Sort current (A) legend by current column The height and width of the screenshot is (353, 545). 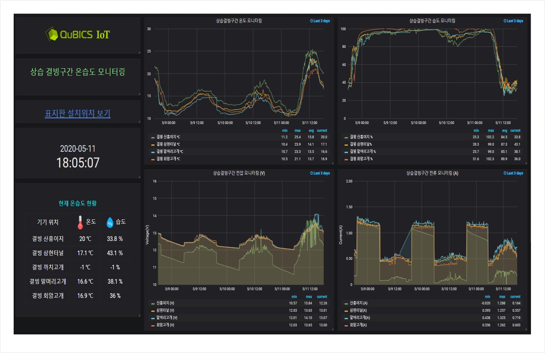tap(515, 297)
